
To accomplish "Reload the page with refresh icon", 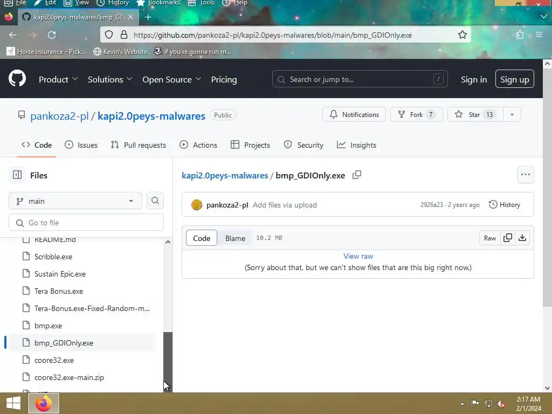I will (x=52, y=35).
